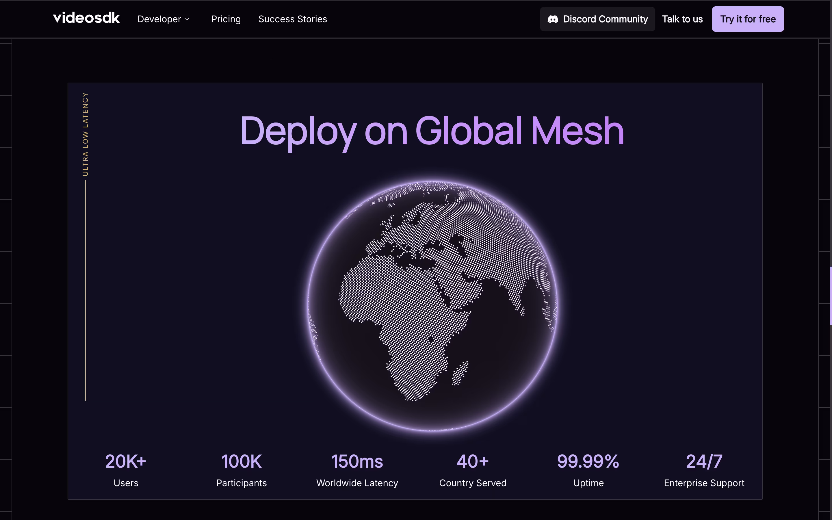The image size is (832, 520).
Task: Click the Deploy on Global Mesh heading
Action: click(432, 131)
